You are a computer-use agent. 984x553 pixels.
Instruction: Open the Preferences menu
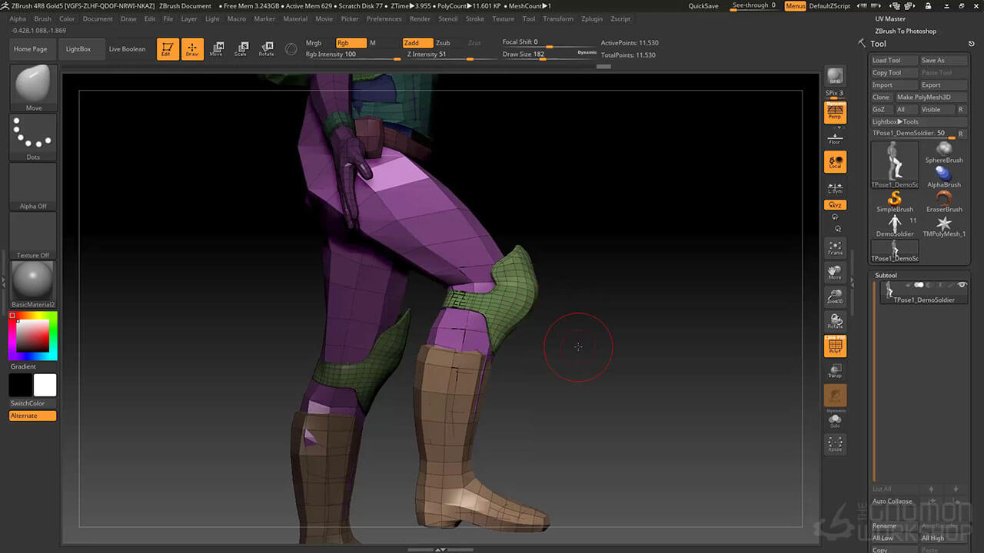tap(384, 18)
